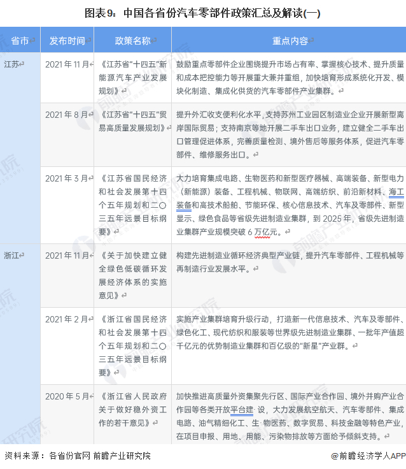
Task: Click policy name 《关于加快建立健全绿色低碳循环发展经济体系的实施意见》
Action: (132, 275)
